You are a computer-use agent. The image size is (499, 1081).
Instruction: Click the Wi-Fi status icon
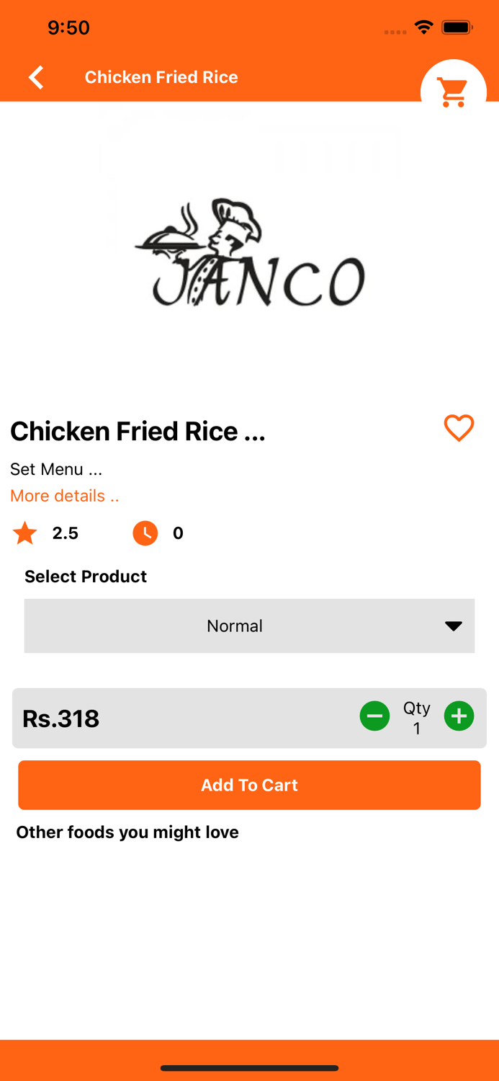pyautogui.click(x=424, y=27)
